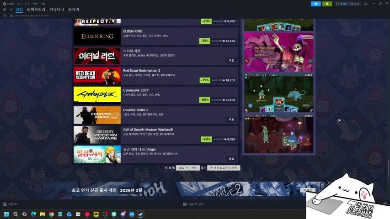Go forward with the right arrow
390x219 pixels.
pyautogui.click(x=11, y=10)
